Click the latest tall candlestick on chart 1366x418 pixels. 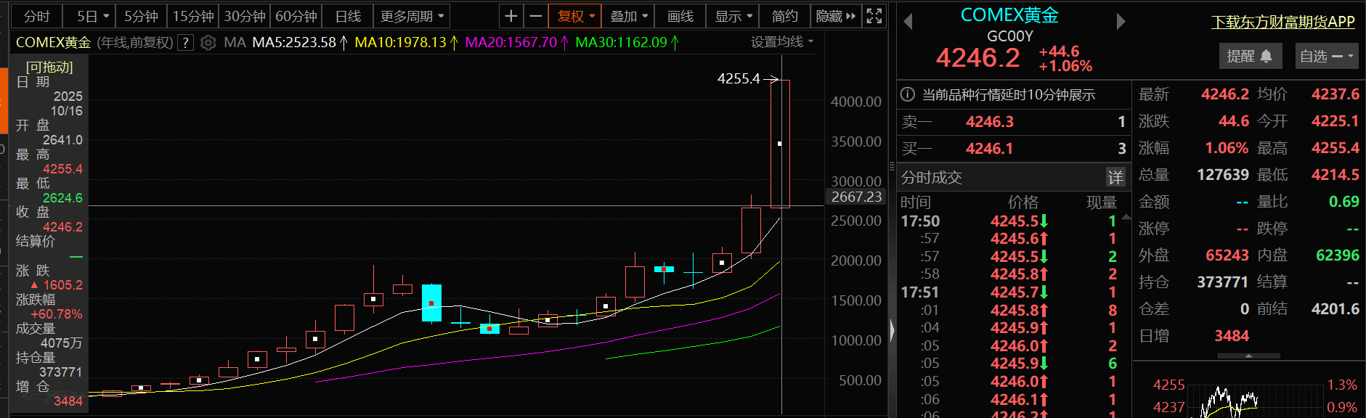click(x=780, y=144)
